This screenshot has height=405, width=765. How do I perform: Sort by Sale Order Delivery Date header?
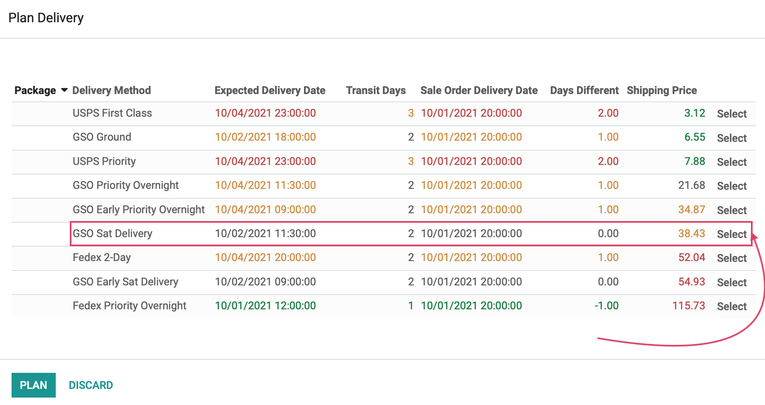click(479, 90)
